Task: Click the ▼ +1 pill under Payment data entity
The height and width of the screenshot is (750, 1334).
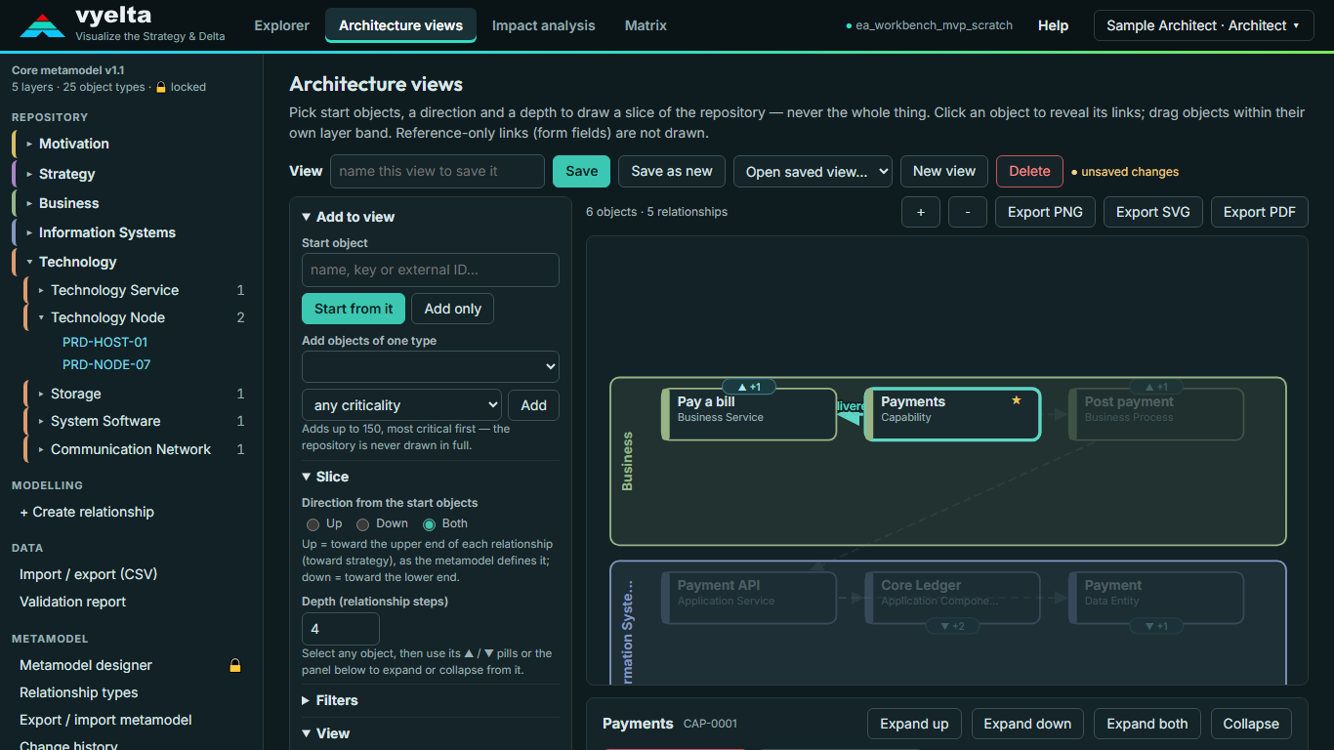Action: point(1156,626)
